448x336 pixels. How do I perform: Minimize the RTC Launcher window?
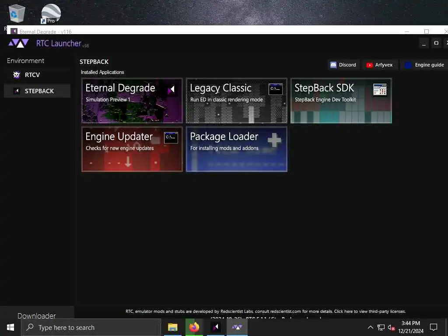(423, 43)
